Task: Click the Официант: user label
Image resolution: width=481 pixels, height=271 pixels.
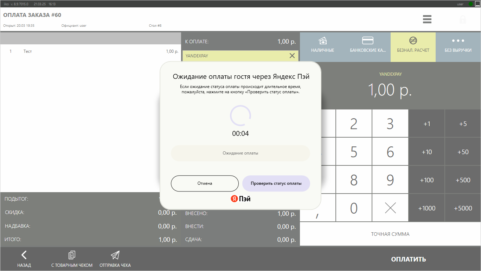Action: (74, 26)
